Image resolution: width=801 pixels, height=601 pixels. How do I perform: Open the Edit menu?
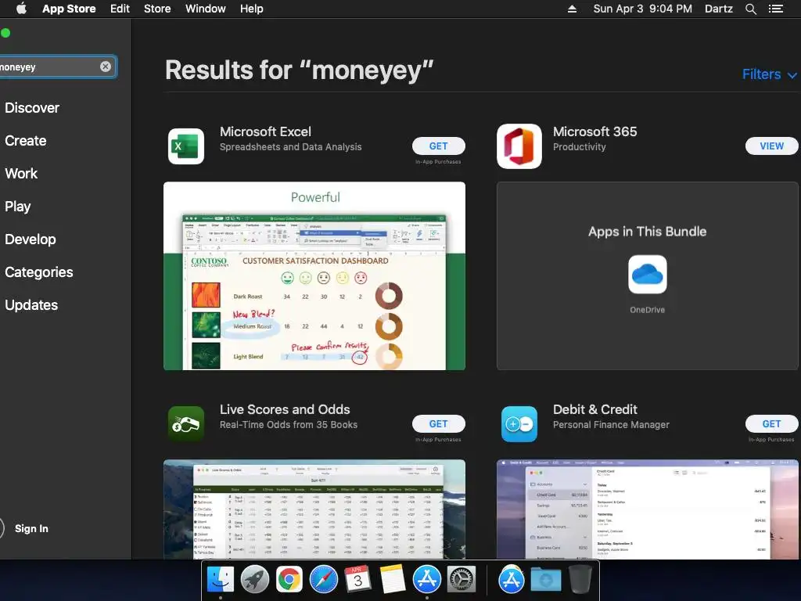pyautogui.click(x=120, y=9)
